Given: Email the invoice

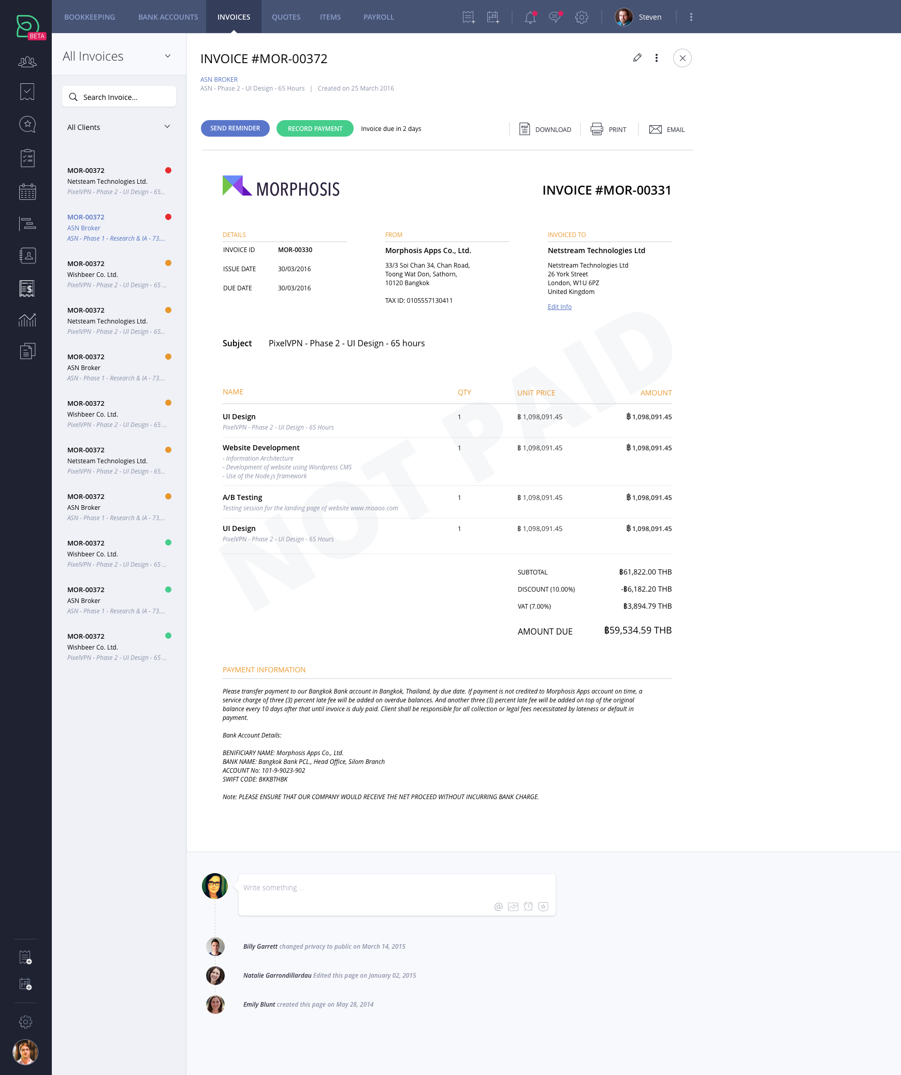Looking at the screenshot, I should 667,129.
